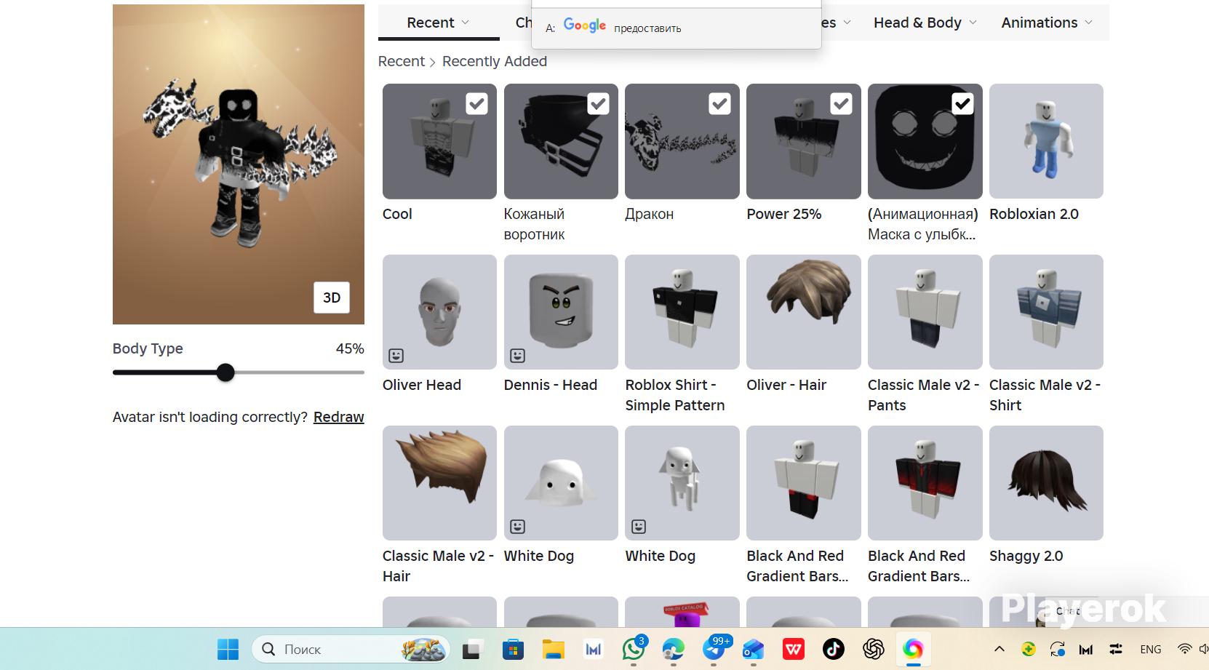Click the Google logo in the translate popup
Image resolution: width=1209 pixels, height=670 pixels.
pos(585,26)
